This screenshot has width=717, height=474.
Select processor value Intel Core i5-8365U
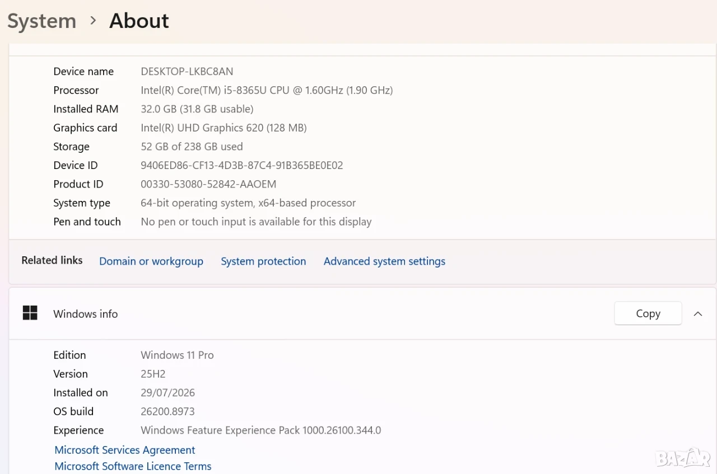click(267, 90)
